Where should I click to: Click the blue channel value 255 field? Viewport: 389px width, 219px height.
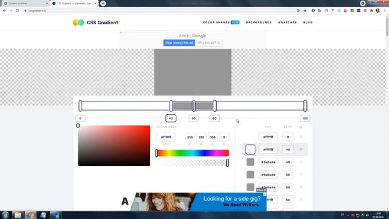[213, 137]
